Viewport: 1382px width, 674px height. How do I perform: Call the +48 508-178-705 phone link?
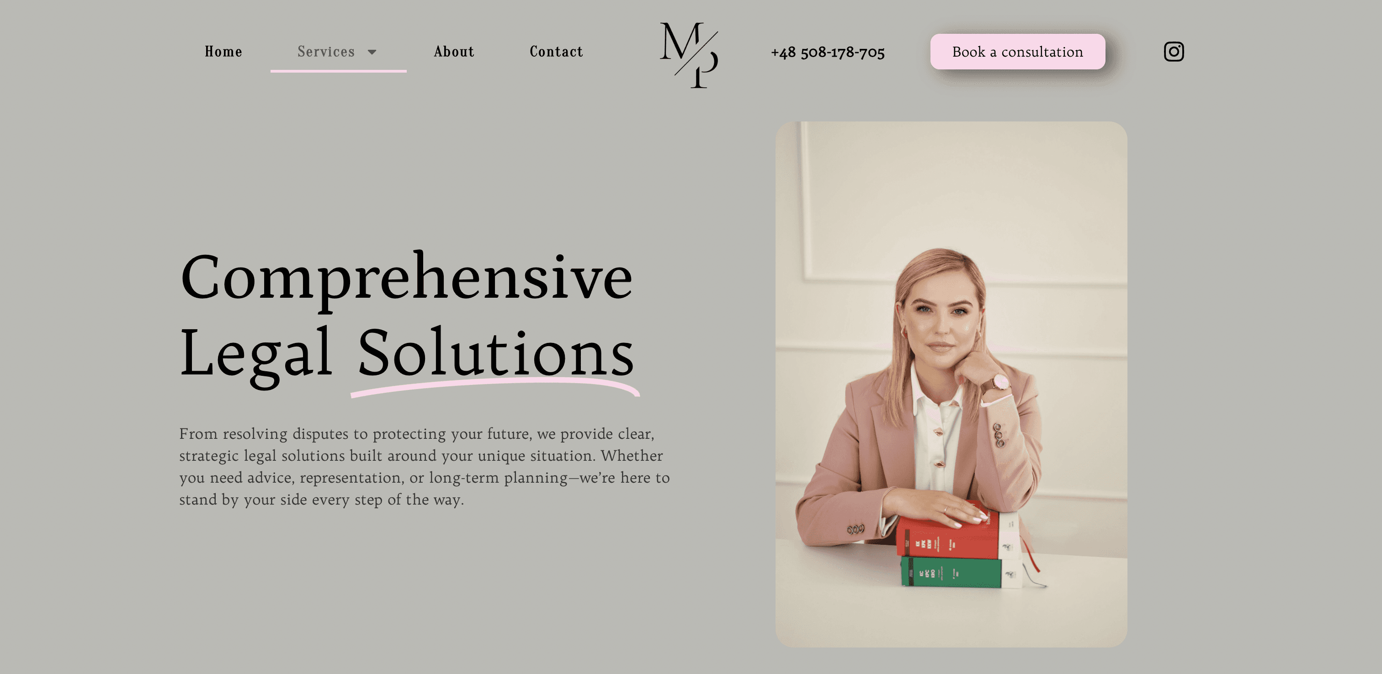828,52
